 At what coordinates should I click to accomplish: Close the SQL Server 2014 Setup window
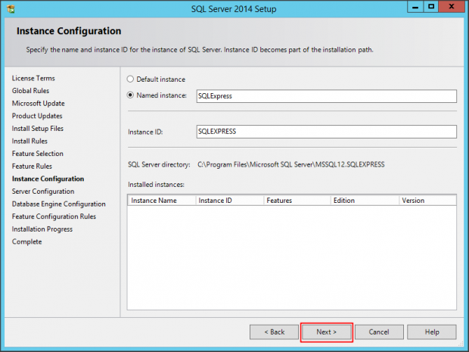452,7
